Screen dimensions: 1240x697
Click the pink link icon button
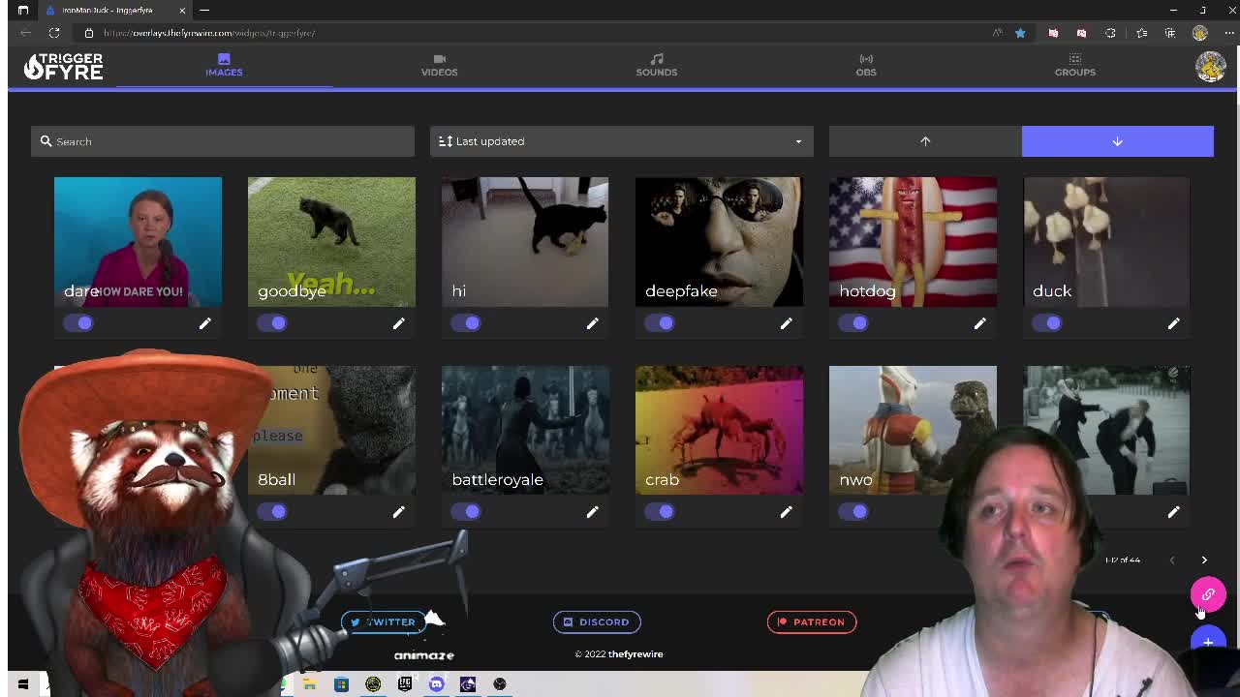click(x=1208, y=594)
